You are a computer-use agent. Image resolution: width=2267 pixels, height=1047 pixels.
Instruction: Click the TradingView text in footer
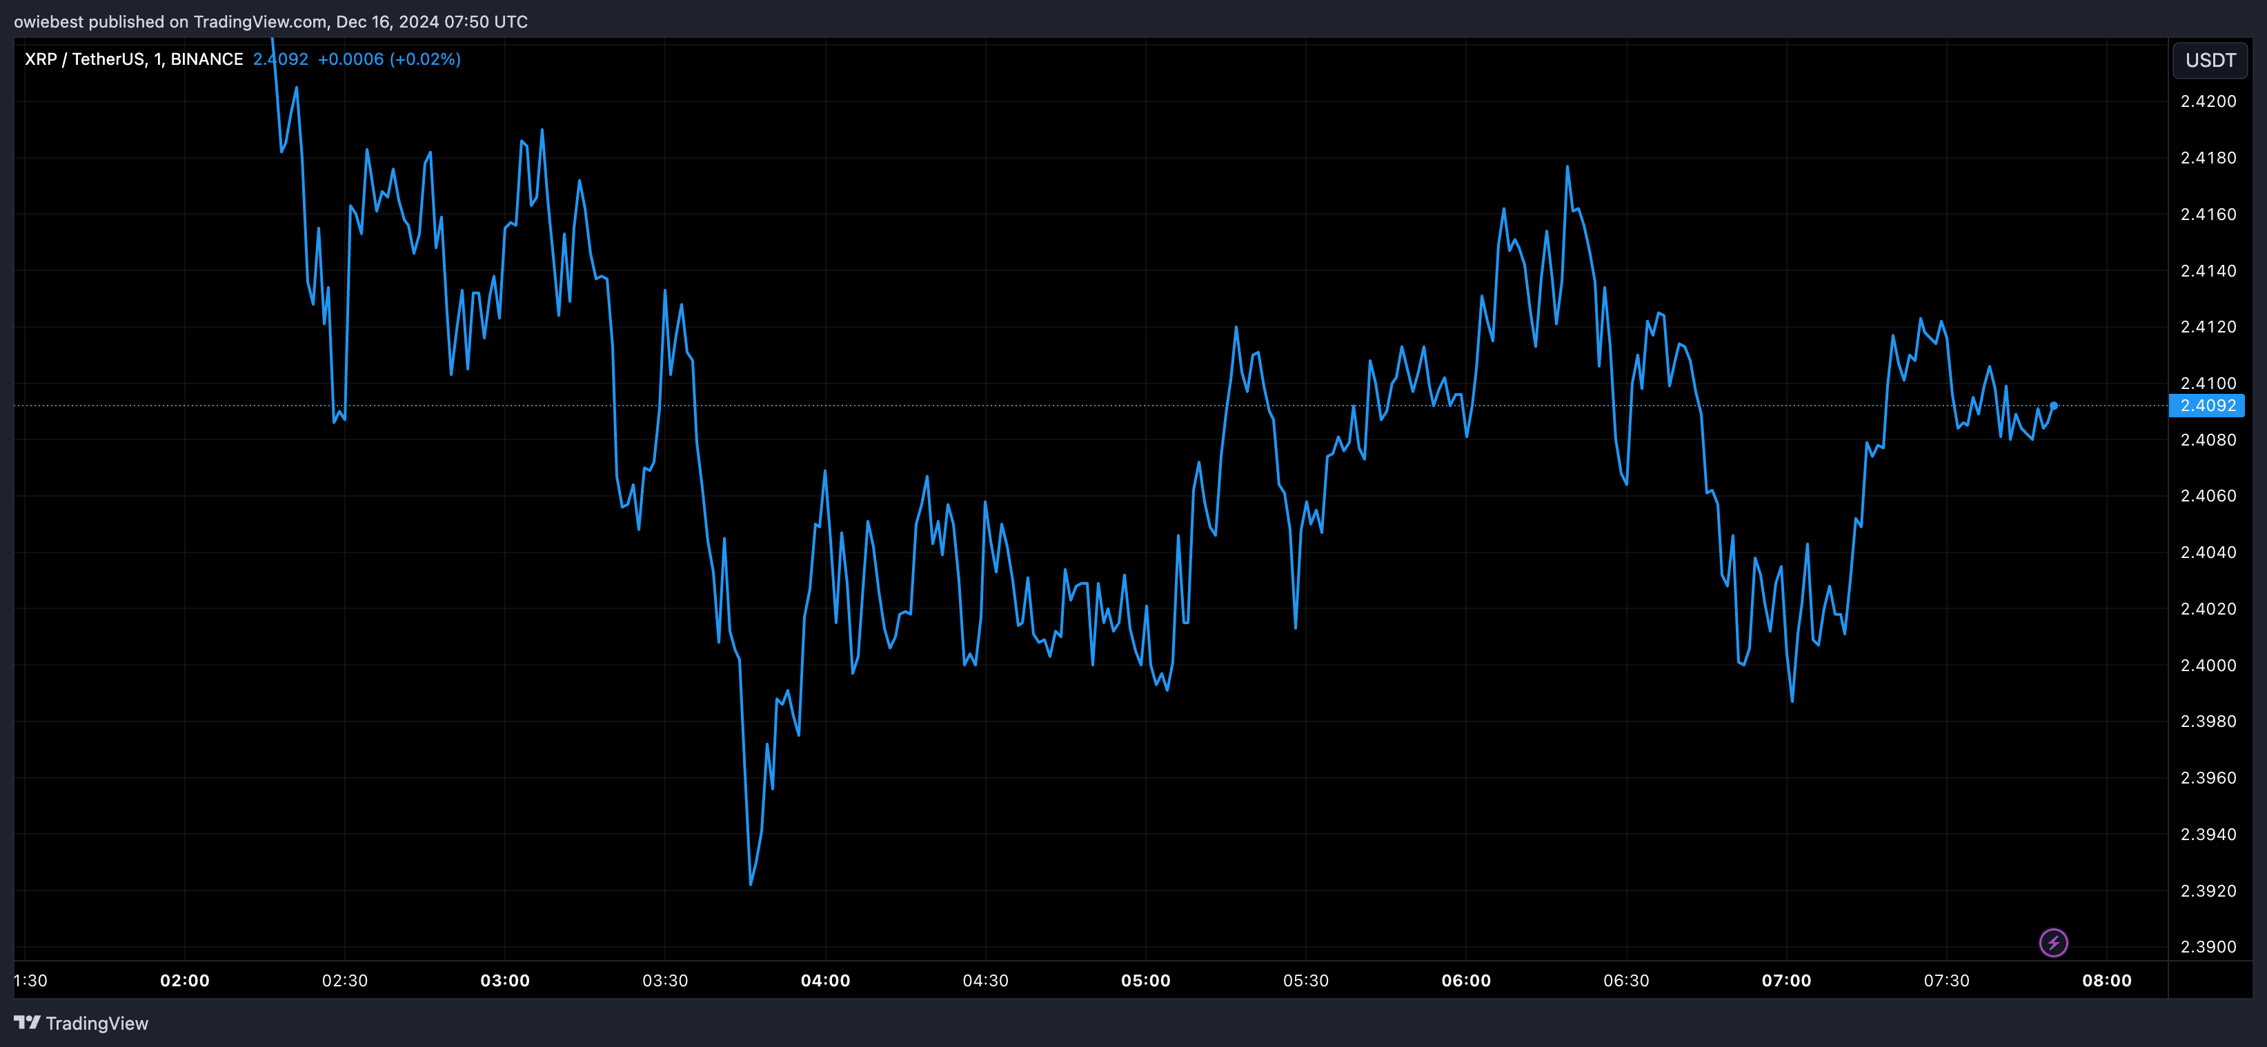[x=97, y=1024]
